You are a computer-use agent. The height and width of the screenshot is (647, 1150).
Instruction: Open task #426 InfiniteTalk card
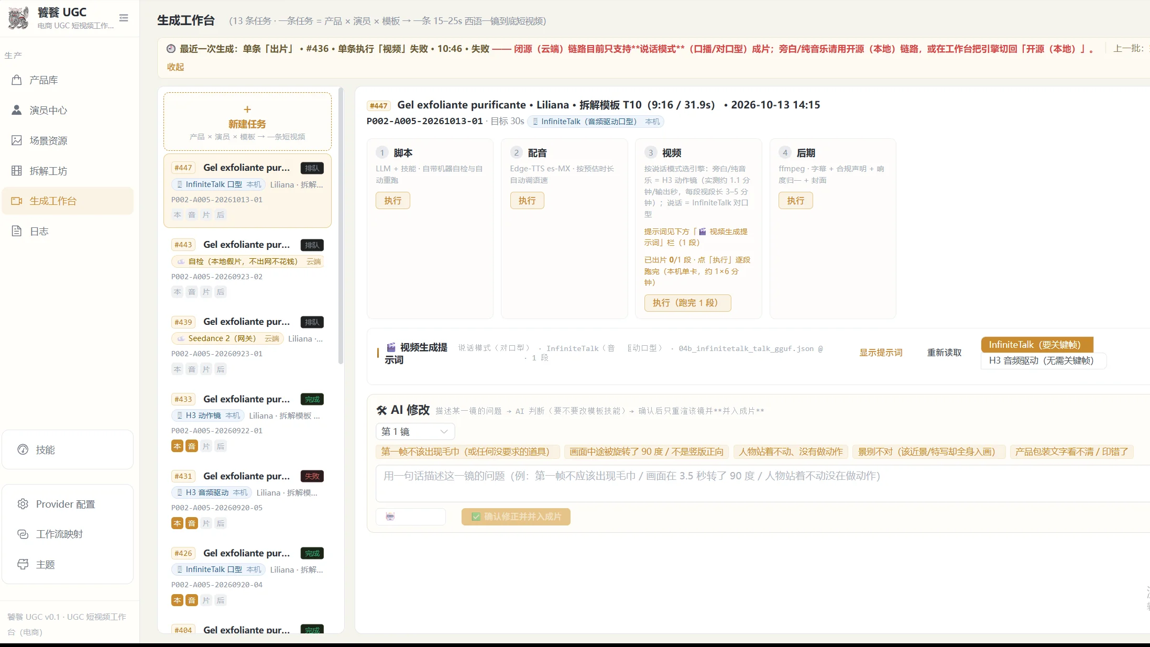pyautogui.click(x=247, y=576)
